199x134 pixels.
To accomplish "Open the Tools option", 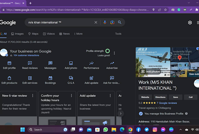I will pos(118,34).
